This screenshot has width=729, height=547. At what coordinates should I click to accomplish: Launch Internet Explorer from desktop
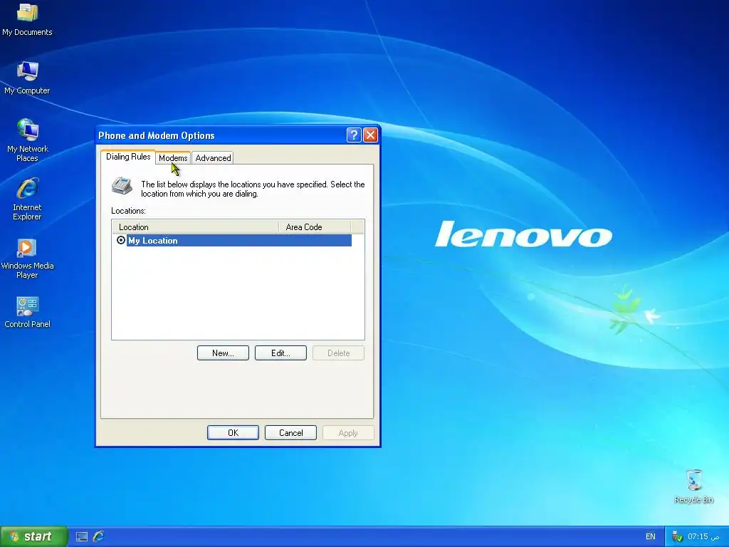[28, 199]
